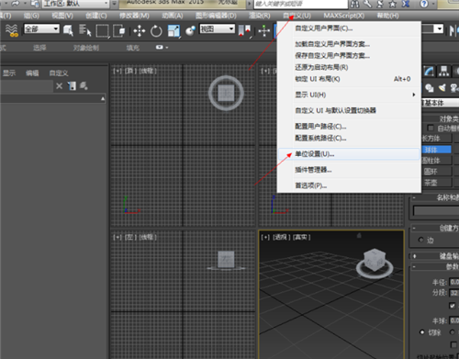The width and height of the screenshot is (459, 359).
Task: Activate the Select and Move tool
Action: (140, 31)
